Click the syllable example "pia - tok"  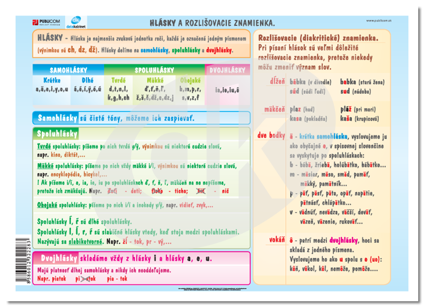tap(117, 278)
